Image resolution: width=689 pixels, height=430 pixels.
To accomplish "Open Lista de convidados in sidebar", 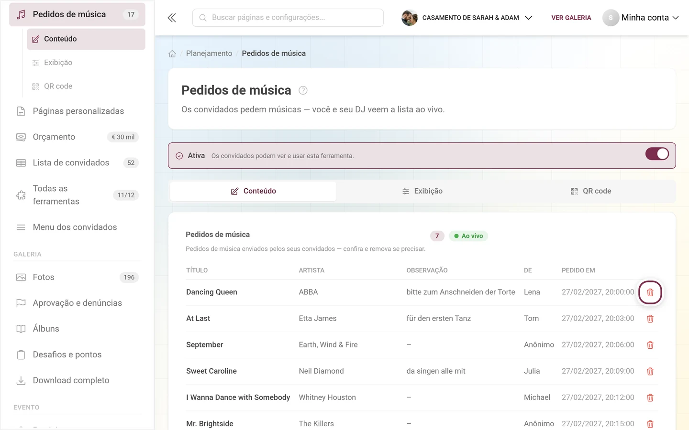I will tap(77, 163).
